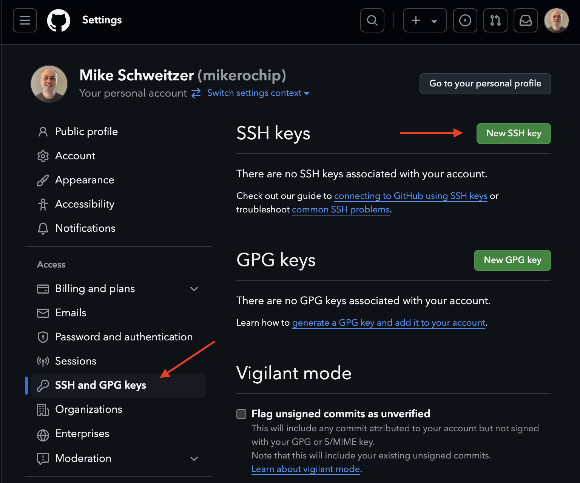The image size is (580, 483).
Task: Click the key icon beside SSH and GPG keys
Action: (43, 386)
